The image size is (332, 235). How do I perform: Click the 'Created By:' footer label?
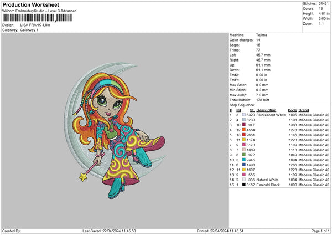point(12,231)
